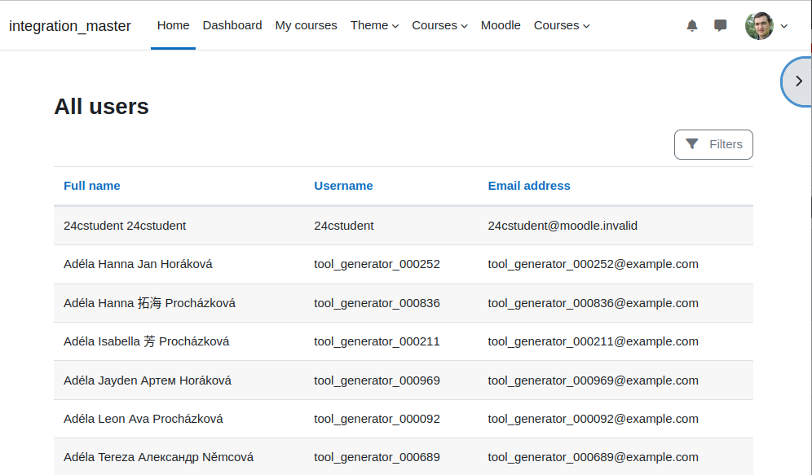Viewport: 812px width, 475px height.
Task: Click the funnel icon in Filters button
Action: (692, 144)
